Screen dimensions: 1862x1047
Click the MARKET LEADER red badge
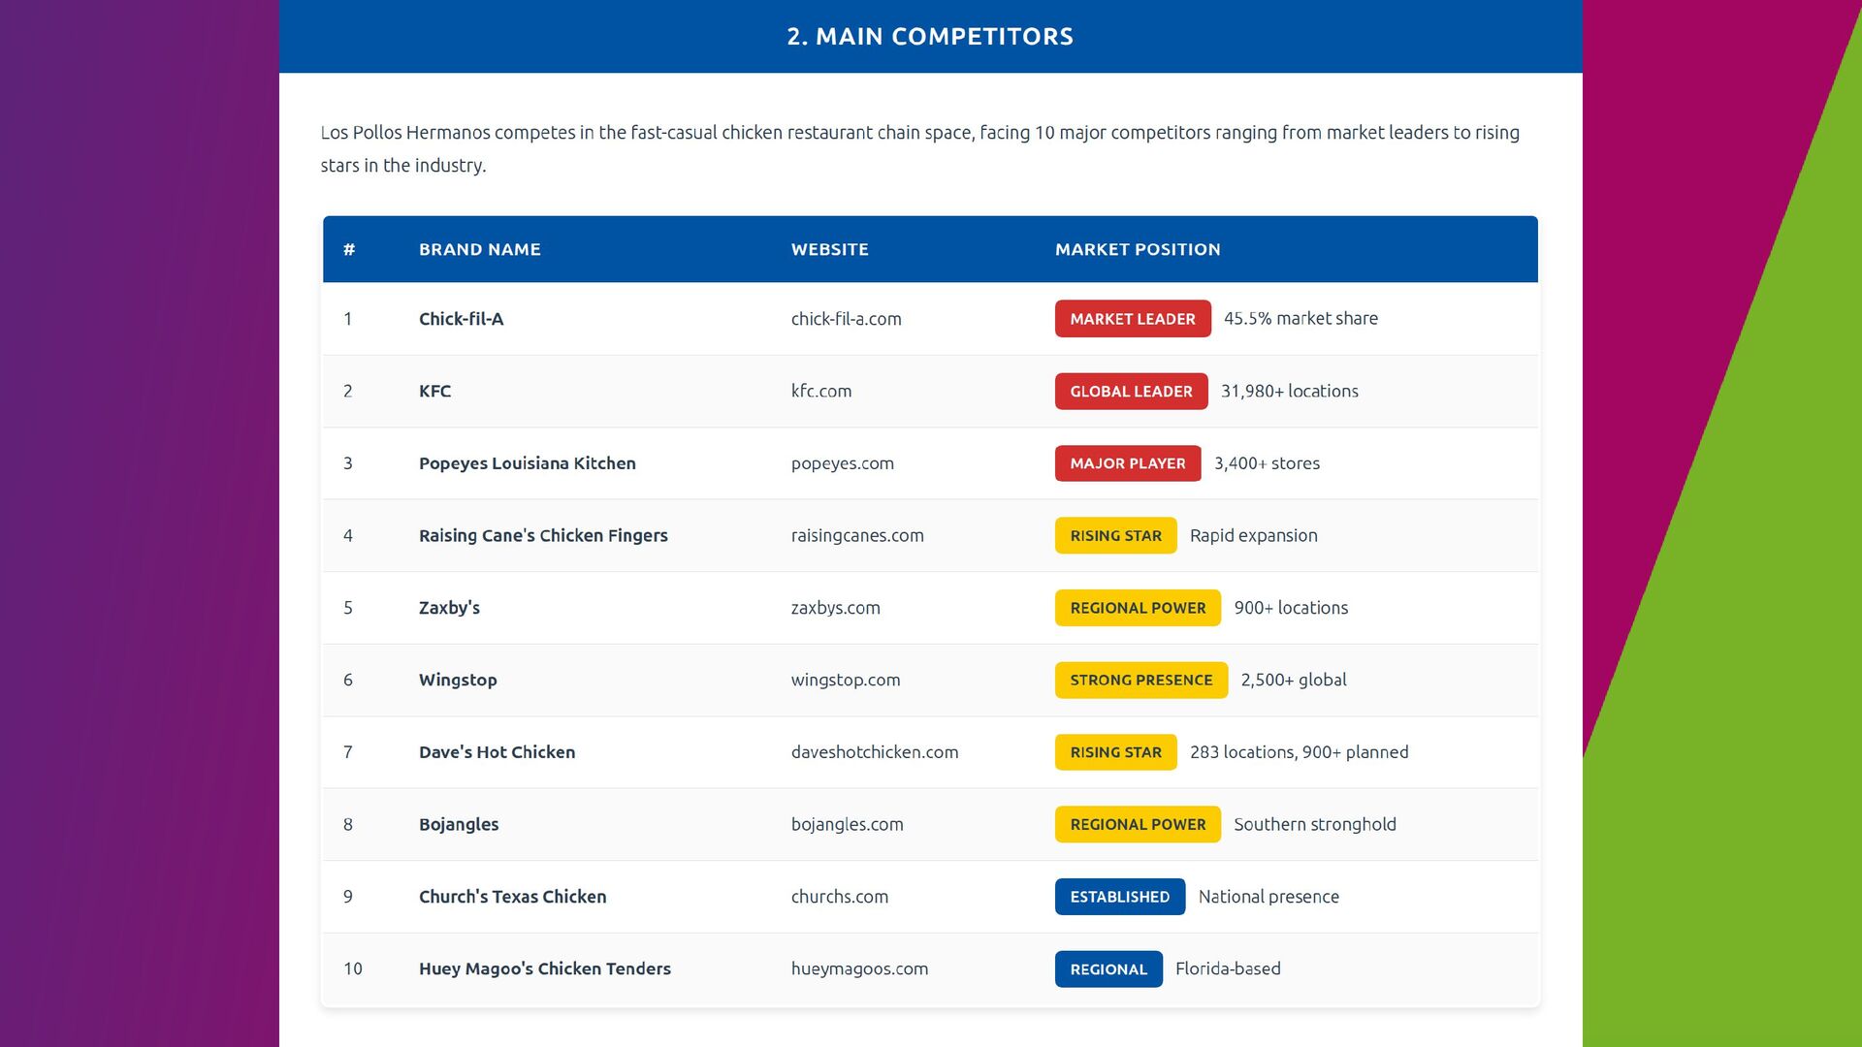1133,319
